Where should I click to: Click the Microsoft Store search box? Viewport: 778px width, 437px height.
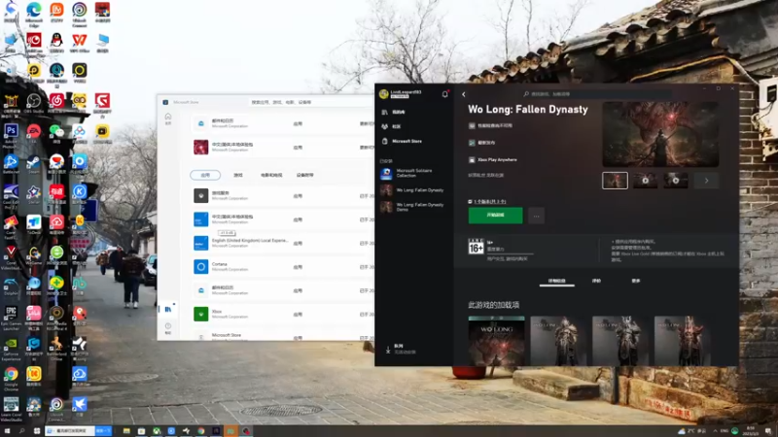click(310, 102)
